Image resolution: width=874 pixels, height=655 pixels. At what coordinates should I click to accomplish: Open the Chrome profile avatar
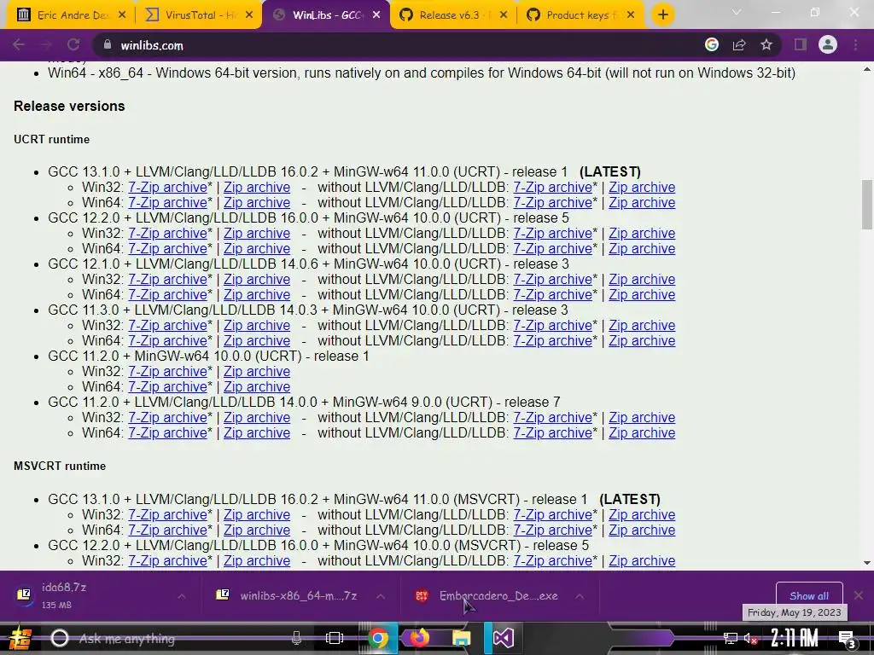tap(828, 45)
